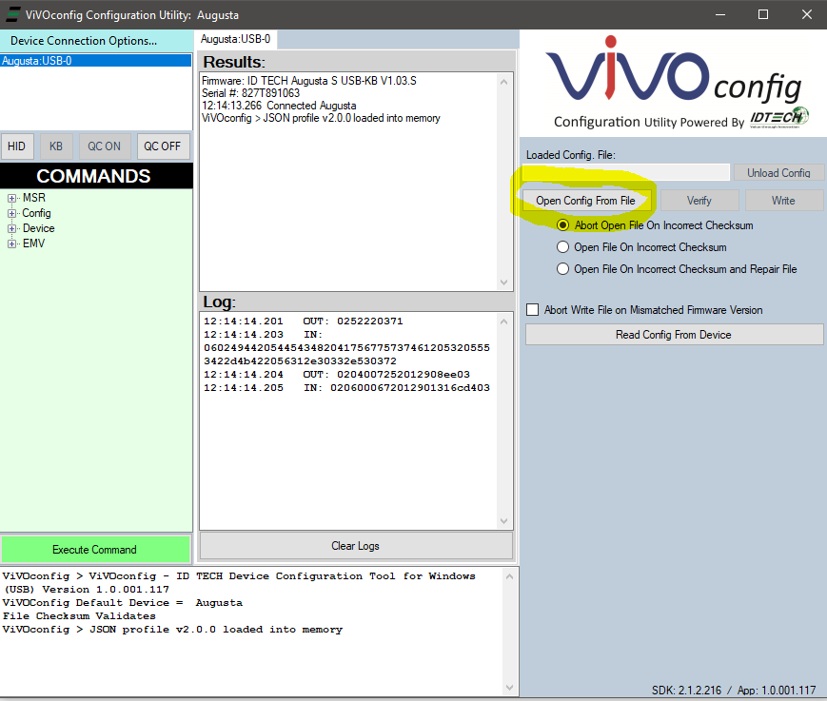Viewport: 827px width, 701px height.
Task: Click Open Config From File
Action: click(586, 201)
